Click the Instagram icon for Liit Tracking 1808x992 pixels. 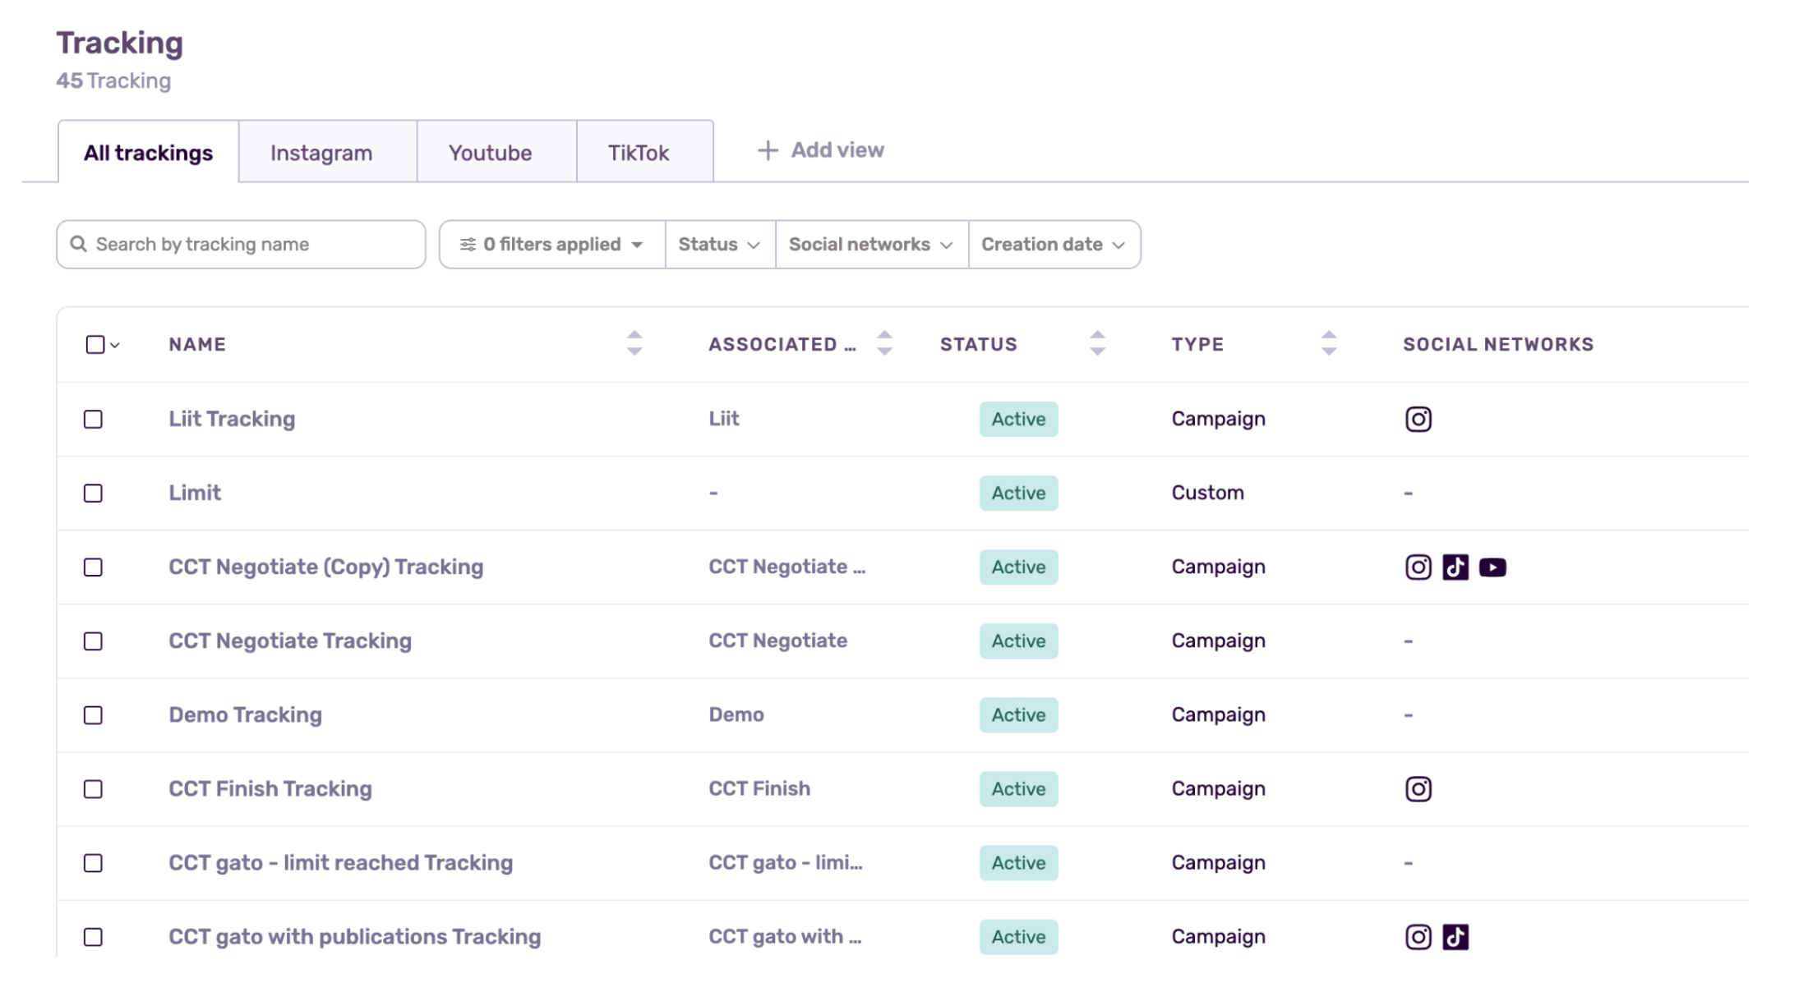1418,419
